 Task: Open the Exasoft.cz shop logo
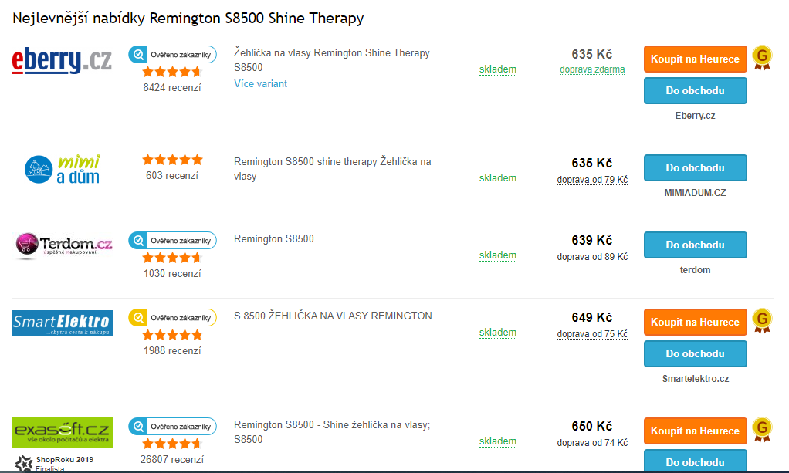coord(63,431)
